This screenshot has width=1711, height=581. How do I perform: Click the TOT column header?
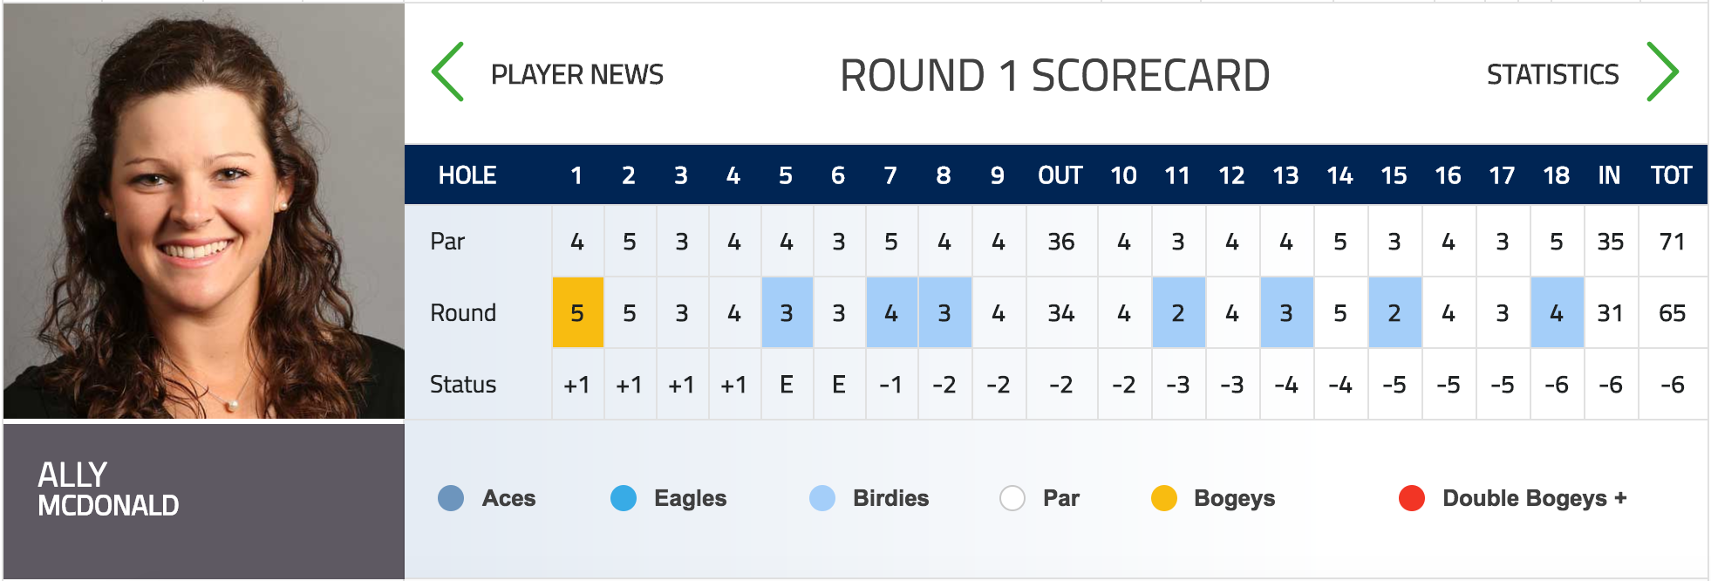click(x=1671, y=175)
